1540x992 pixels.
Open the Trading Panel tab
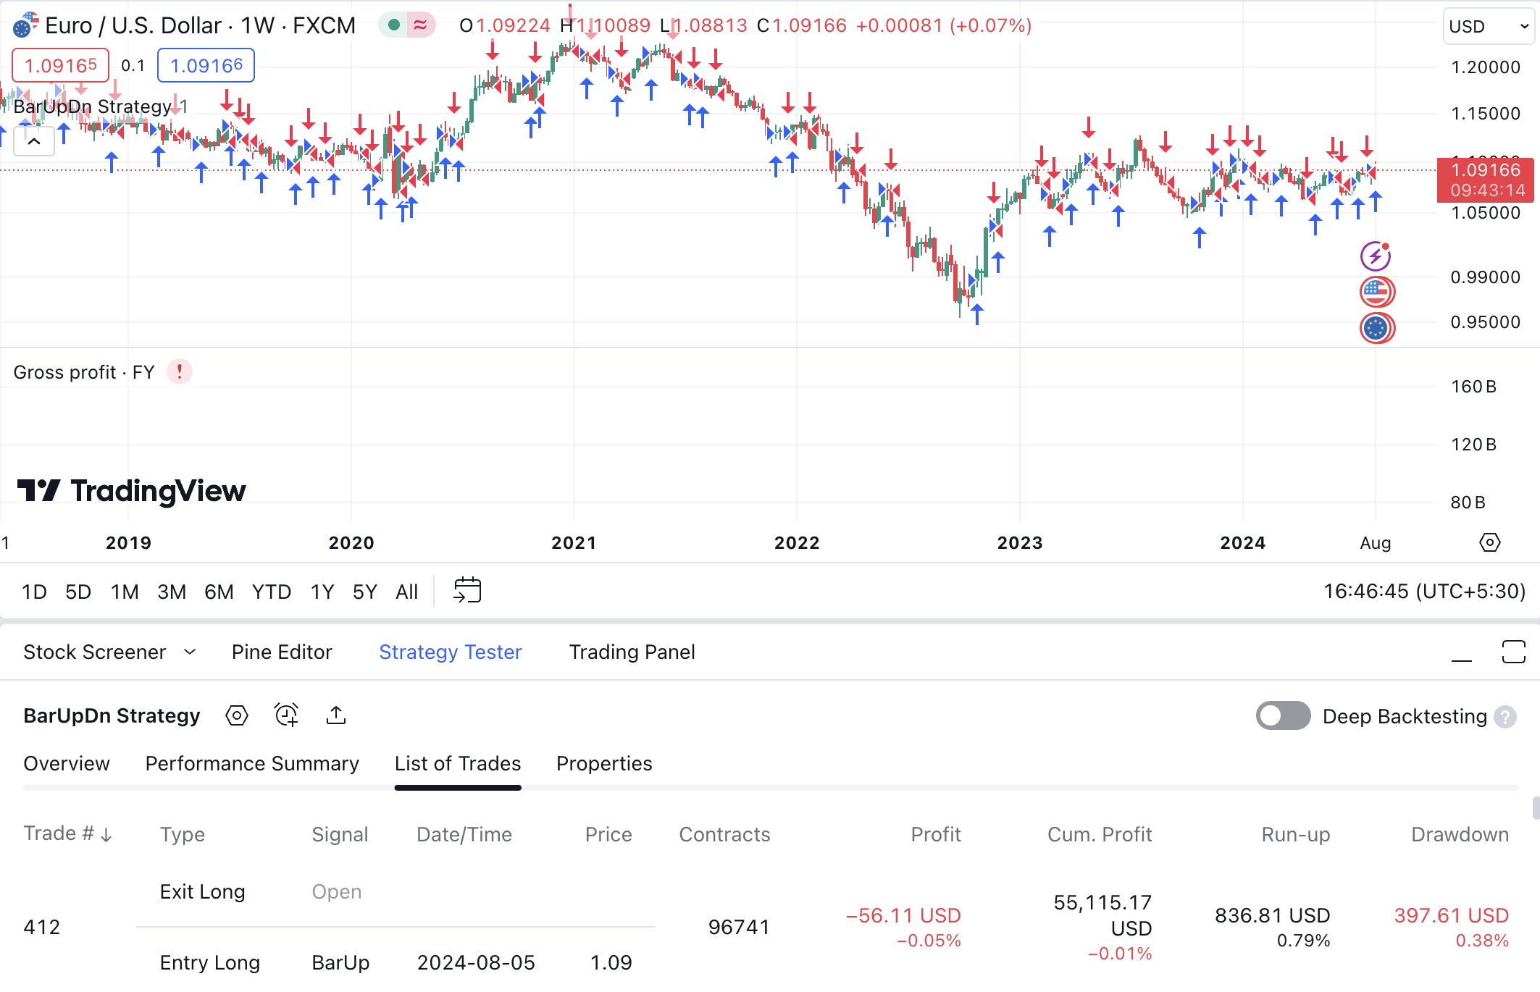tap(632, 652)
